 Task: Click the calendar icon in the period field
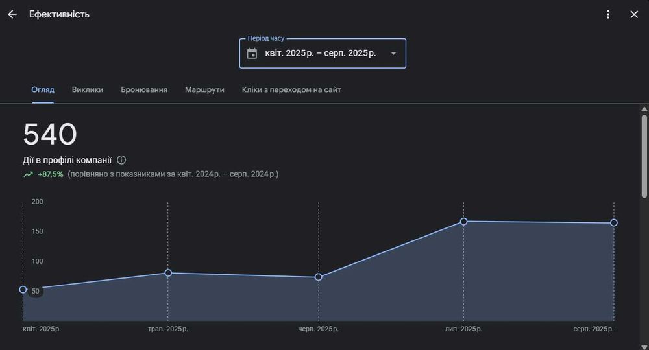(x=252, y=53)
